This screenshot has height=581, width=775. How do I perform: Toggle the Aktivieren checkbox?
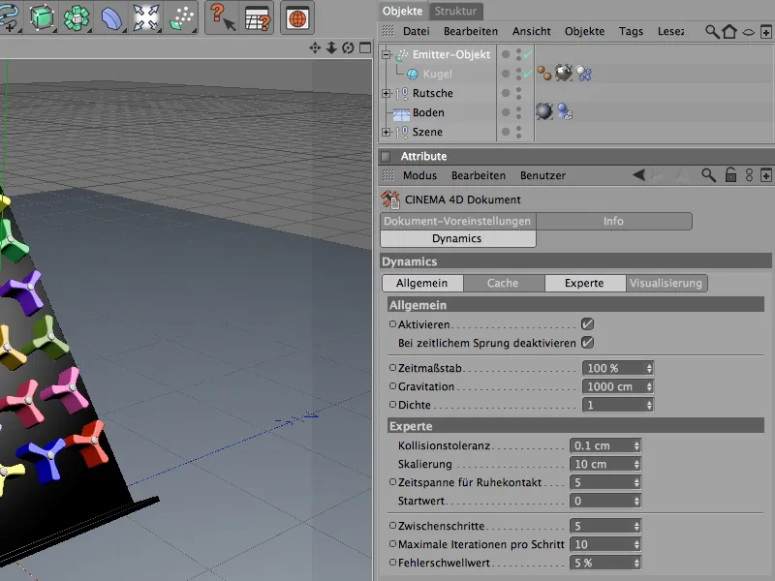[x=587, y=324]
